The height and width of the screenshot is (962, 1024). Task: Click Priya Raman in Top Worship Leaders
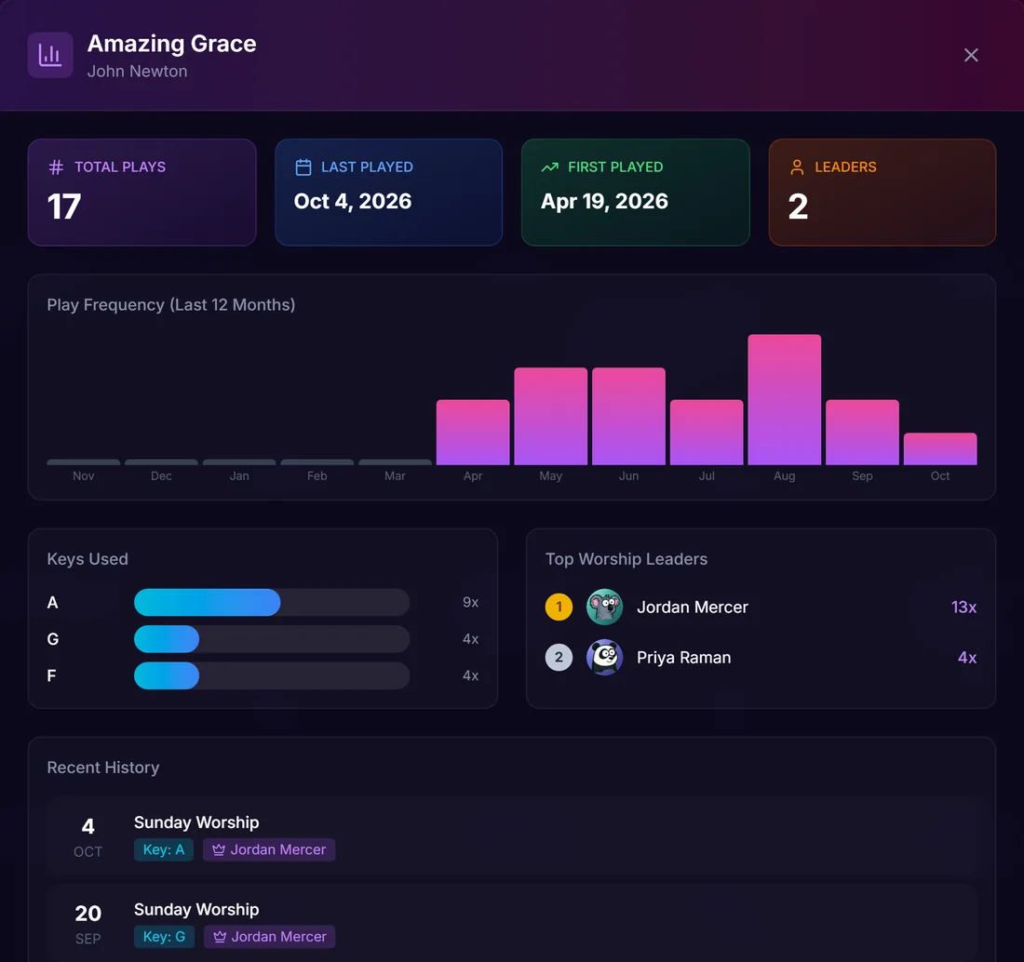684,657
